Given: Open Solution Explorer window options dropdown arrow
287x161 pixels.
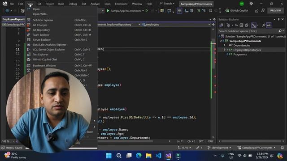Looking at the screenshot, I should [274, 19].
